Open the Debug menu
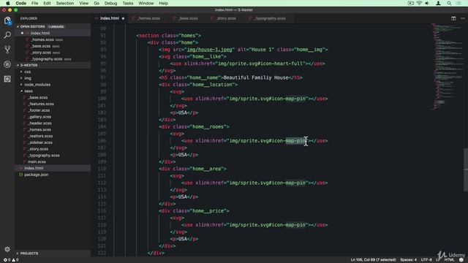The width and height of the screenshot is (468, 263). [x=110, y=3]
